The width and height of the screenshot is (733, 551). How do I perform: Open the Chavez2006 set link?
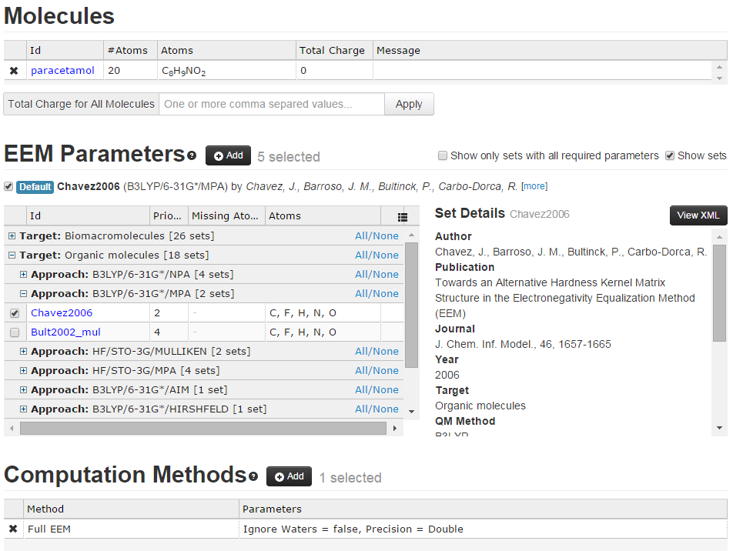pos(62,312)
